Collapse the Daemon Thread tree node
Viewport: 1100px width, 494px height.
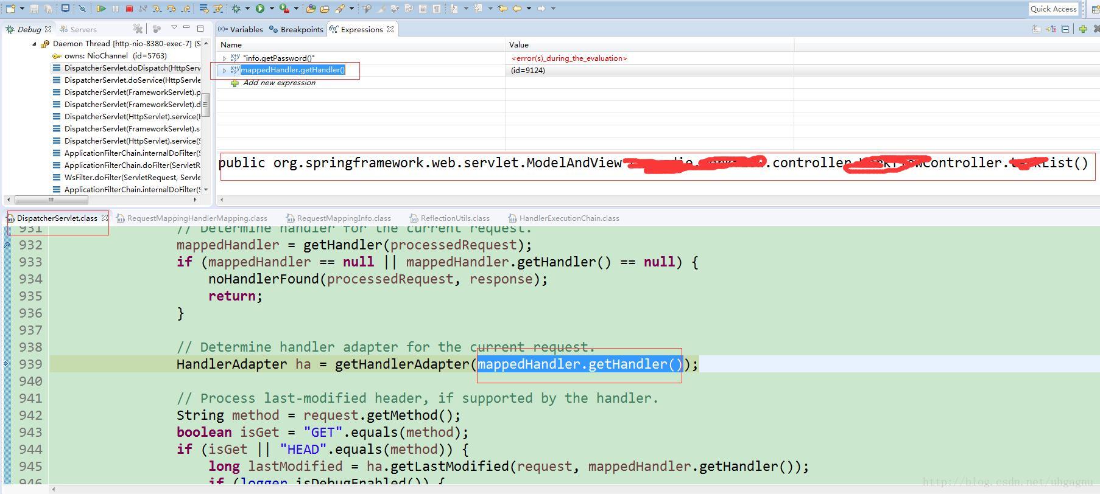(x=34, y=44)
